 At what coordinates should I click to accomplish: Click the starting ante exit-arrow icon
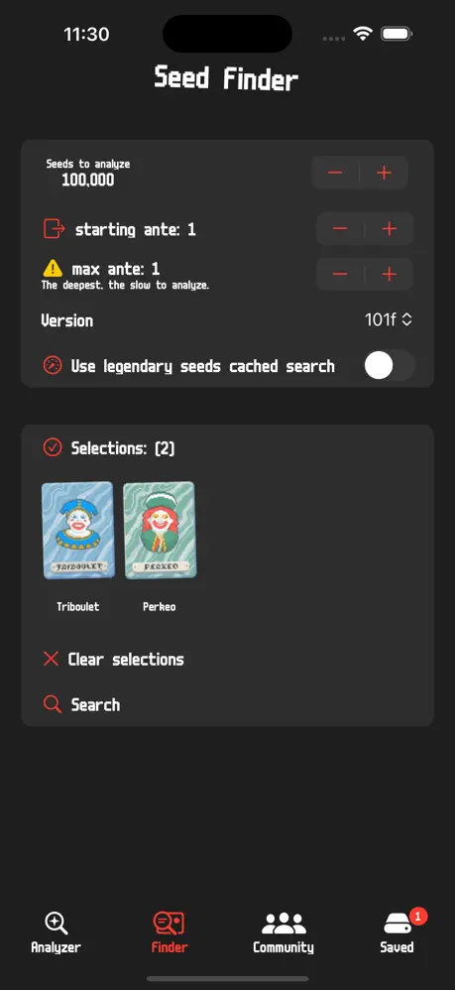[54, 228]
